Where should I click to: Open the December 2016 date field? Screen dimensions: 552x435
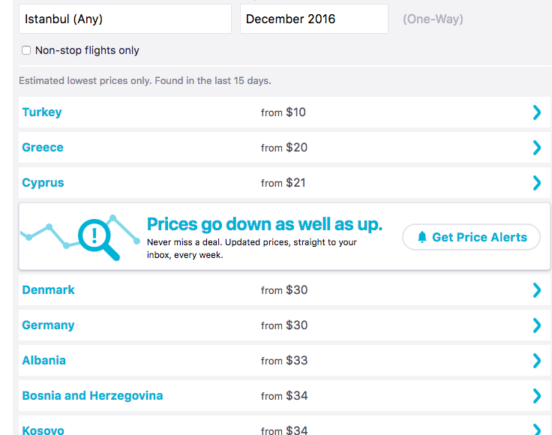(x=313, y=19)
